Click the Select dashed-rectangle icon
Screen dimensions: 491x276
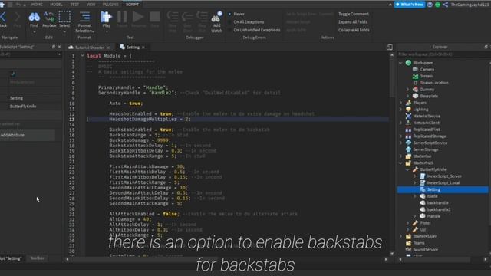click(64, 17)
